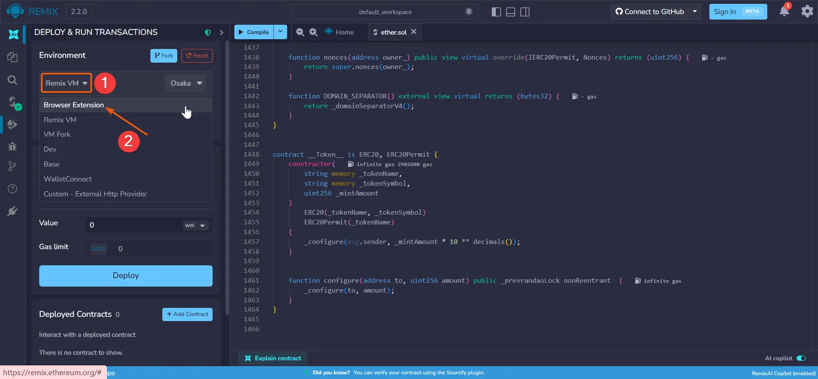
Task: Select Custom - External Http Provider option
Action: [126, 194]
